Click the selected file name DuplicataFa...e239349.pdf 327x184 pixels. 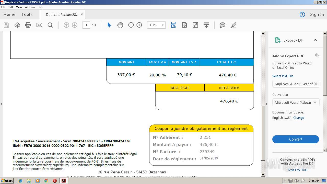coord(294,84)
